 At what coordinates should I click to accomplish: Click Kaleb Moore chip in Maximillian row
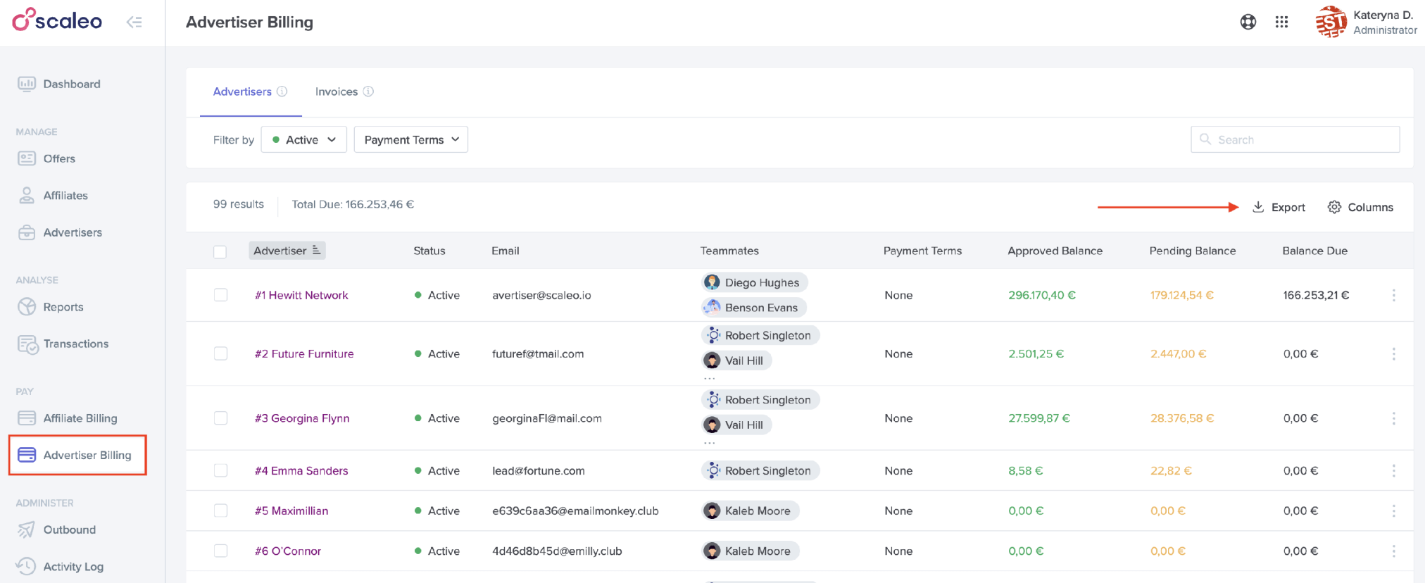coord(751,510)
